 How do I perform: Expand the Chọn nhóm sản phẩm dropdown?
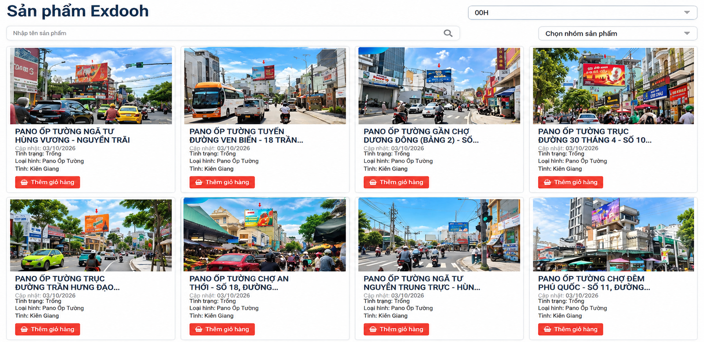coord(617,34)
